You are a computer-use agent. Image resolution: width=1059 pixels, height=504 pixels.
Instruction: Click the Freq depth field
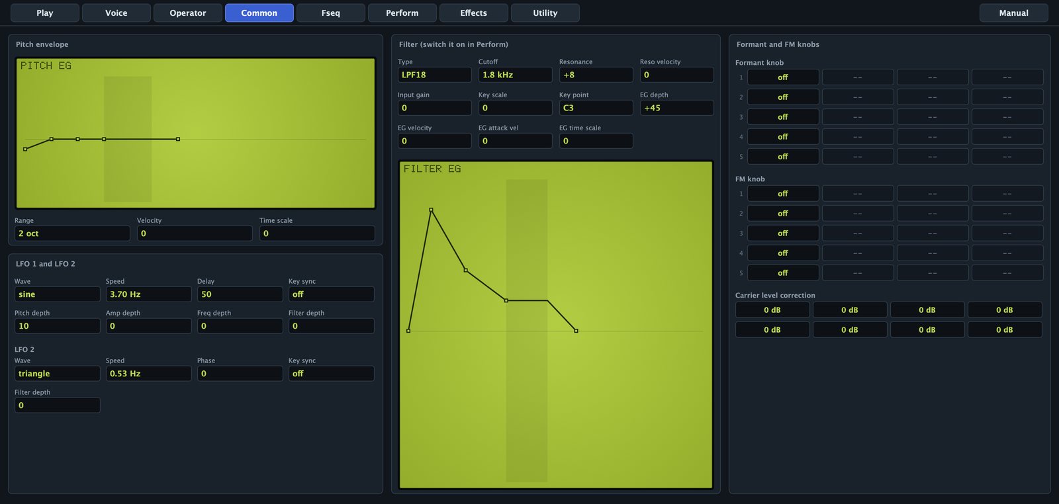(240, 326)
